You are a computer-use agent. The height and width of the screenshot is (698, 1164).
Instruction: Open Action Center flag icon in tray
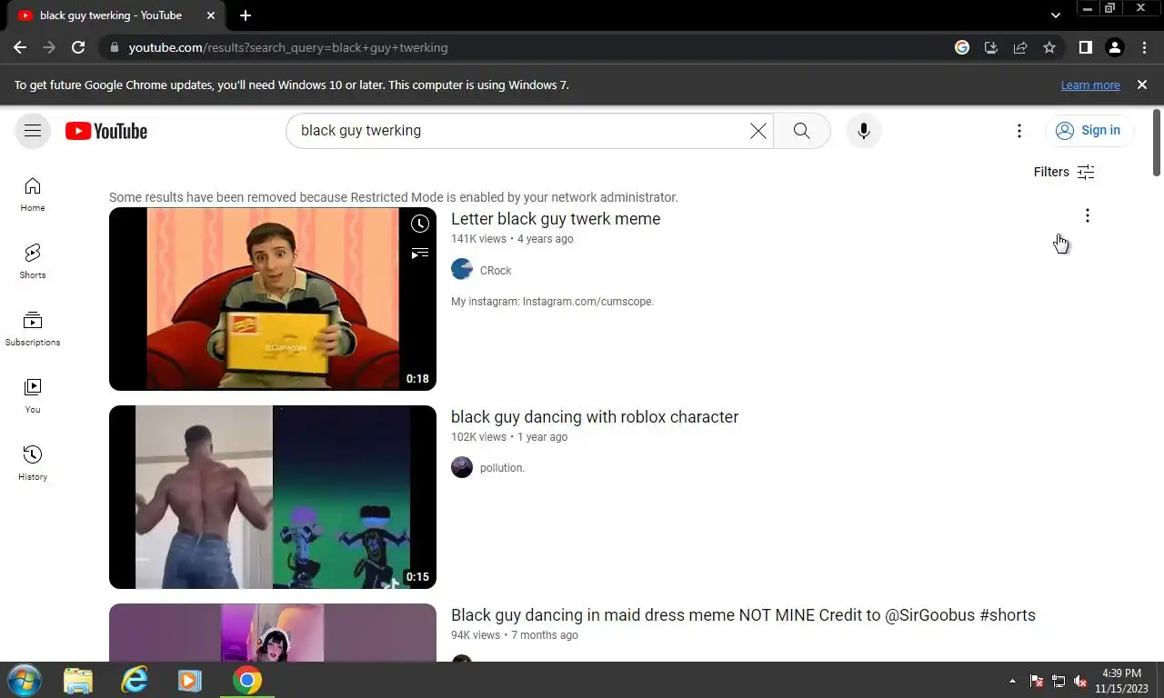click(x=1036, y=681)
